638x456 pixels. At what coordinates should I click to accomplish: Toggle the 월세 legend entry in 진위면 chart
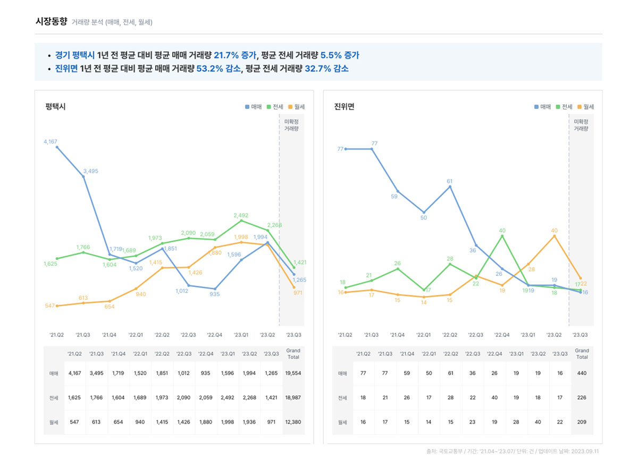[585, 107]
